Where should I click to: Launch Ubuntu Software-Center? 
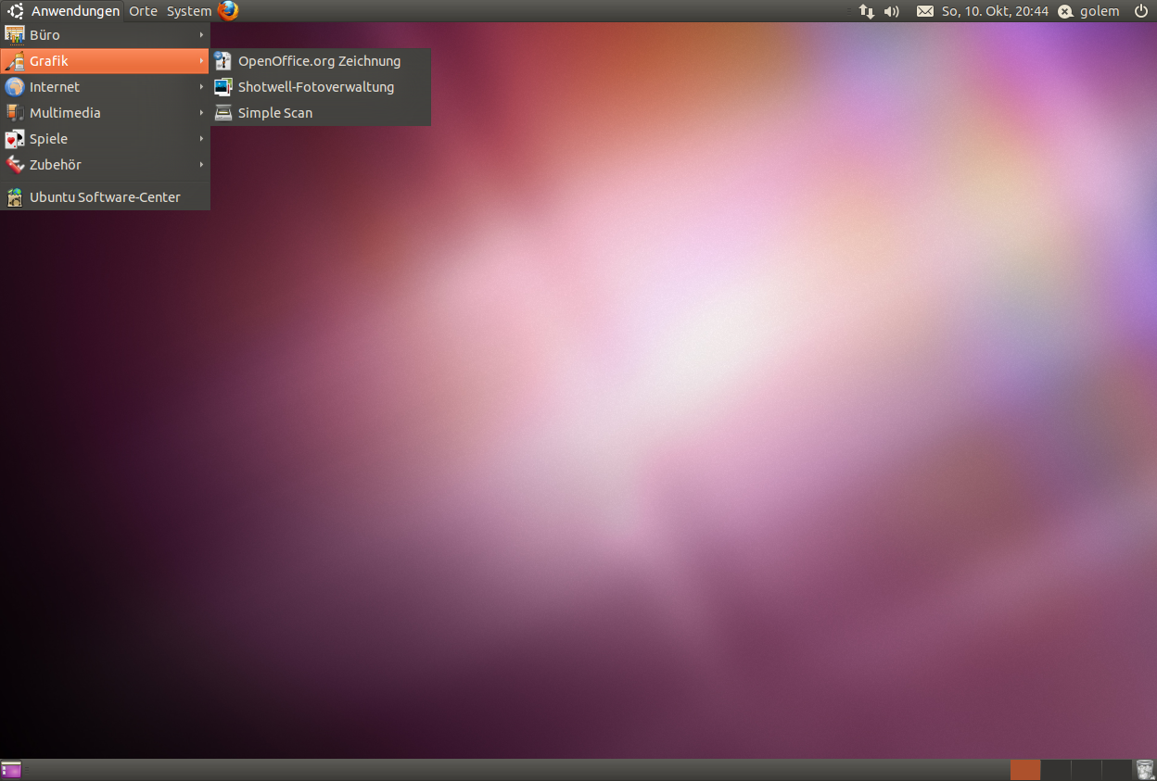[x=105, y=197]
